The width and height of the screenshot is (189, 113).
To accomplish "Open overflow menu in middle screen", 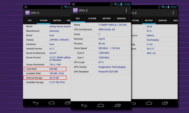I will (x=126, y=10).
